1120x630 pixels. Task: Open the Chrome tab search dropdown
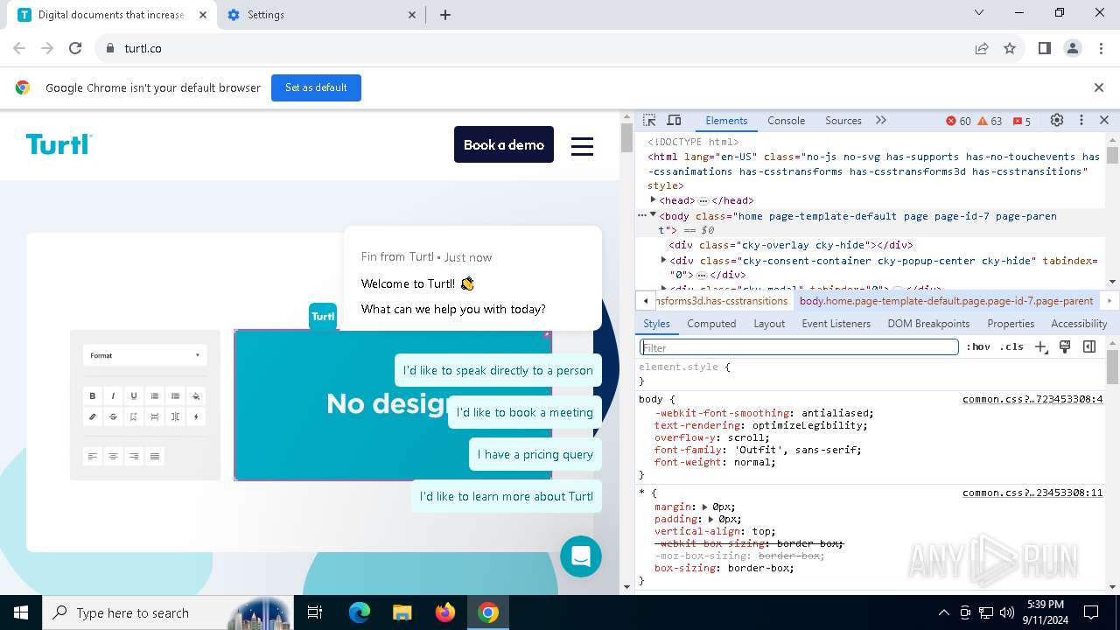[x=979, y=12]
